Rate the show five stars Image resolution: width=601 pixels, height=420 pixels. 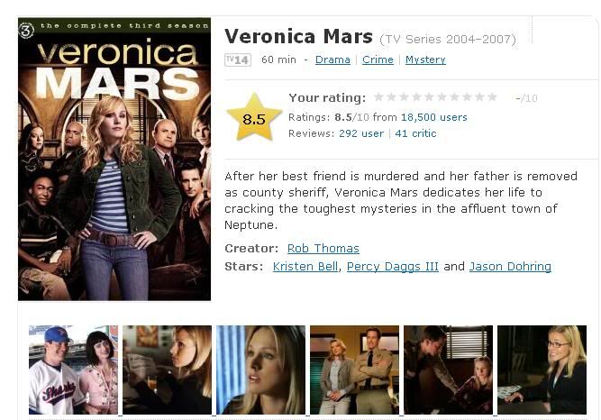(x=429, y=97)
